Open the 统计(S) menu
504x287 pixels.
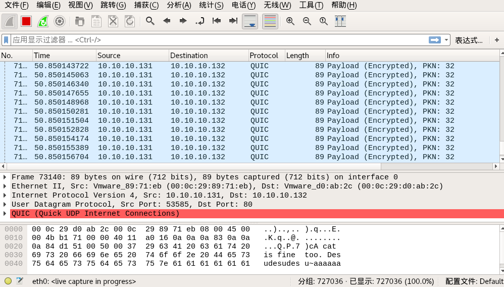coord(211,5)
